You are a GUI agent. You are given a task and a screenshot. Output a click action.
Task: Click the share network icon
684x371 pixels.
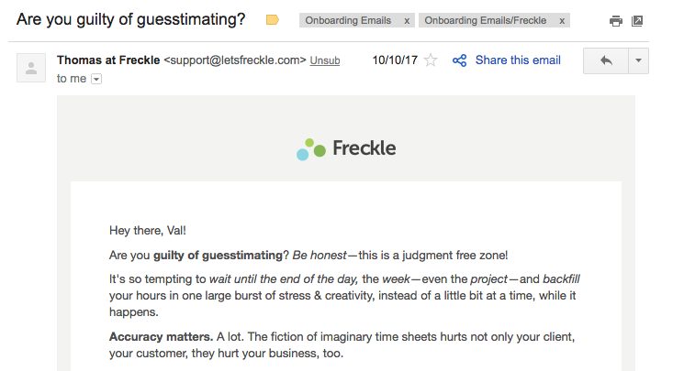pos(459,60)
